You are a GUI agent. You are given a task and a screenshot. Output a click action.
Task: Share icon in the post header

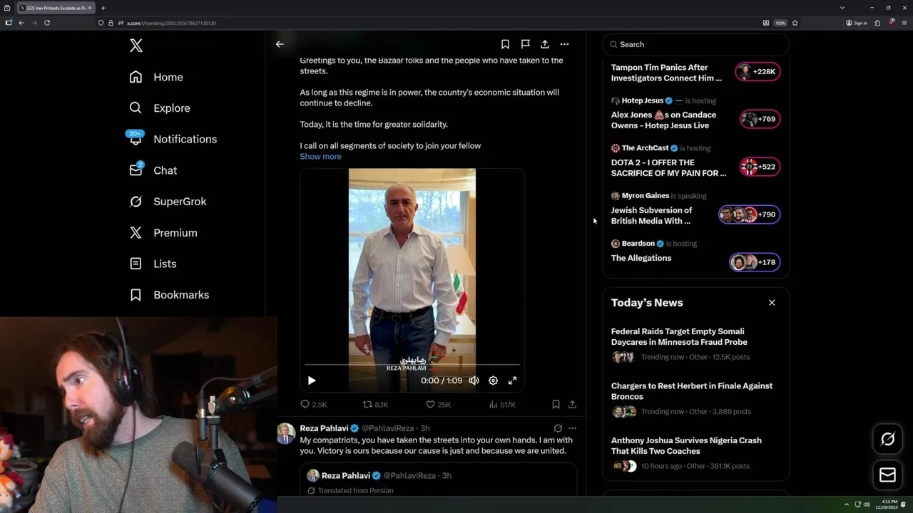pyautogui.click(x=545, y=44)
